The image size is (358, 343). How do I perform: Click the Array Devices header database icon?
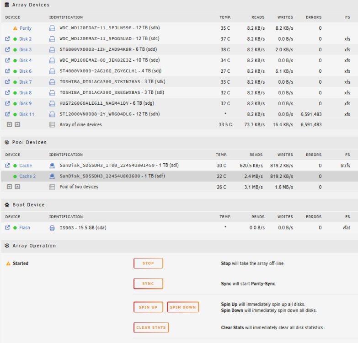pos(7,5)
